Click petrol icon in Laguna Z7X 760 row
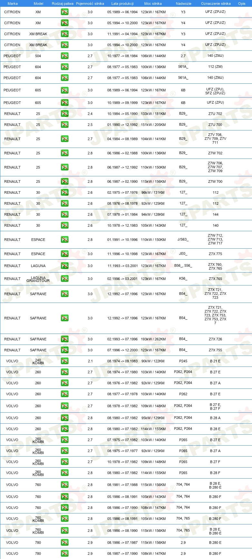252x559 pixels. click(64, 266)
